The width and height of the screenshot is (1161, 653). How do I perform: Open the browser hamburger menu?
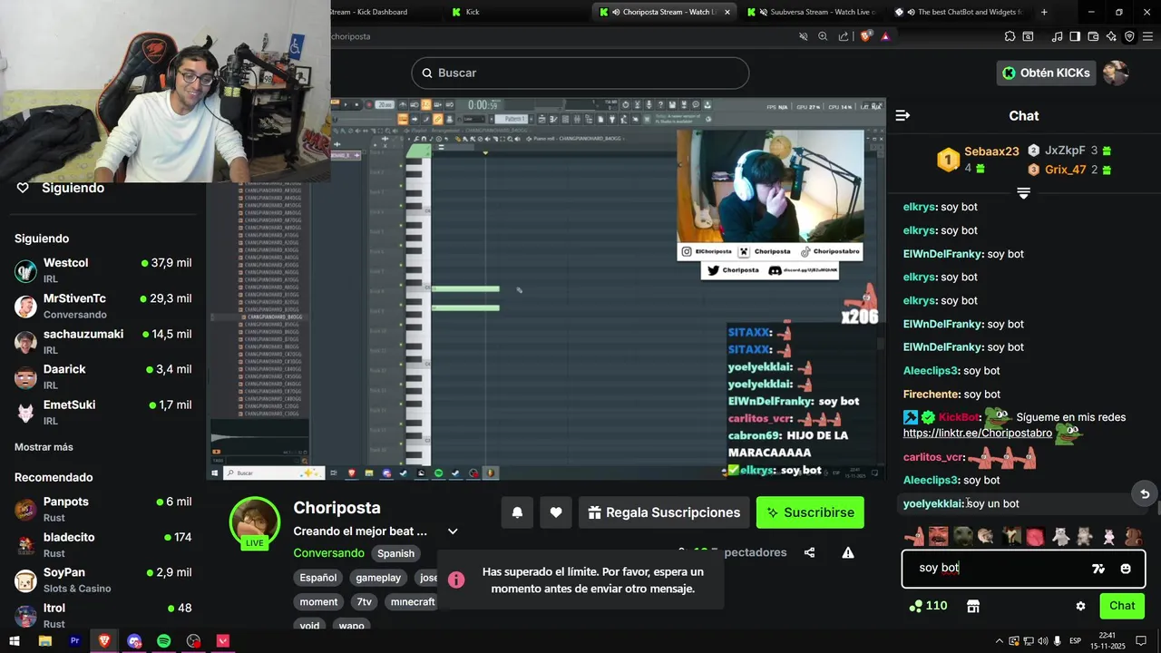coord(1147,36)
